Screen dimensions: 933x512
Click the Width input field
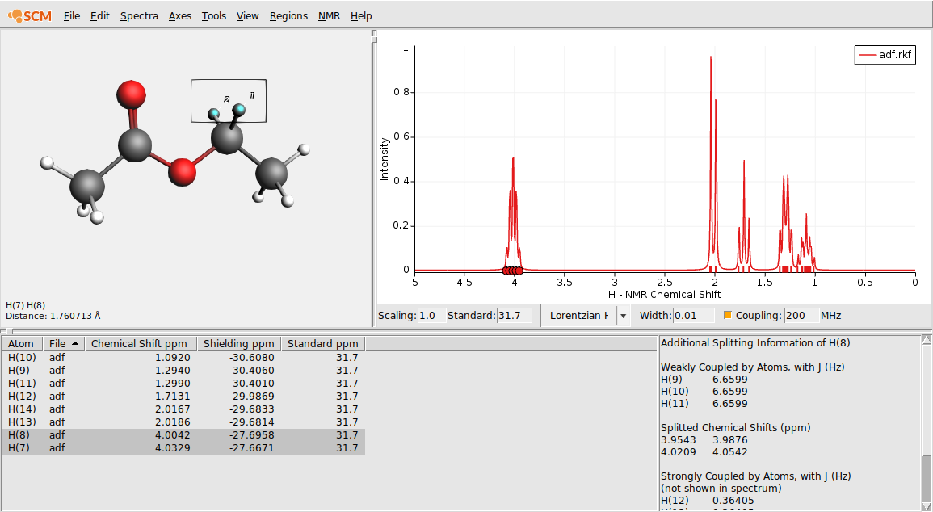click(694, 316)
